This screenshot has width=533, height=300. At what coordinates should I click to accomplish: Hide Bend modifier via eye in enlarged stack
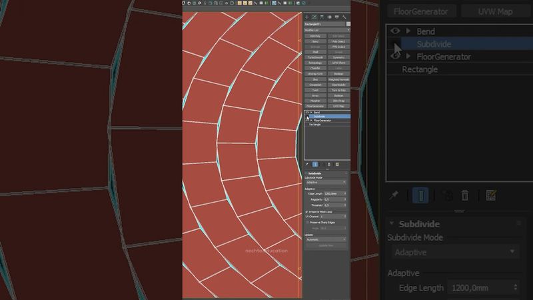pos(395,31)
